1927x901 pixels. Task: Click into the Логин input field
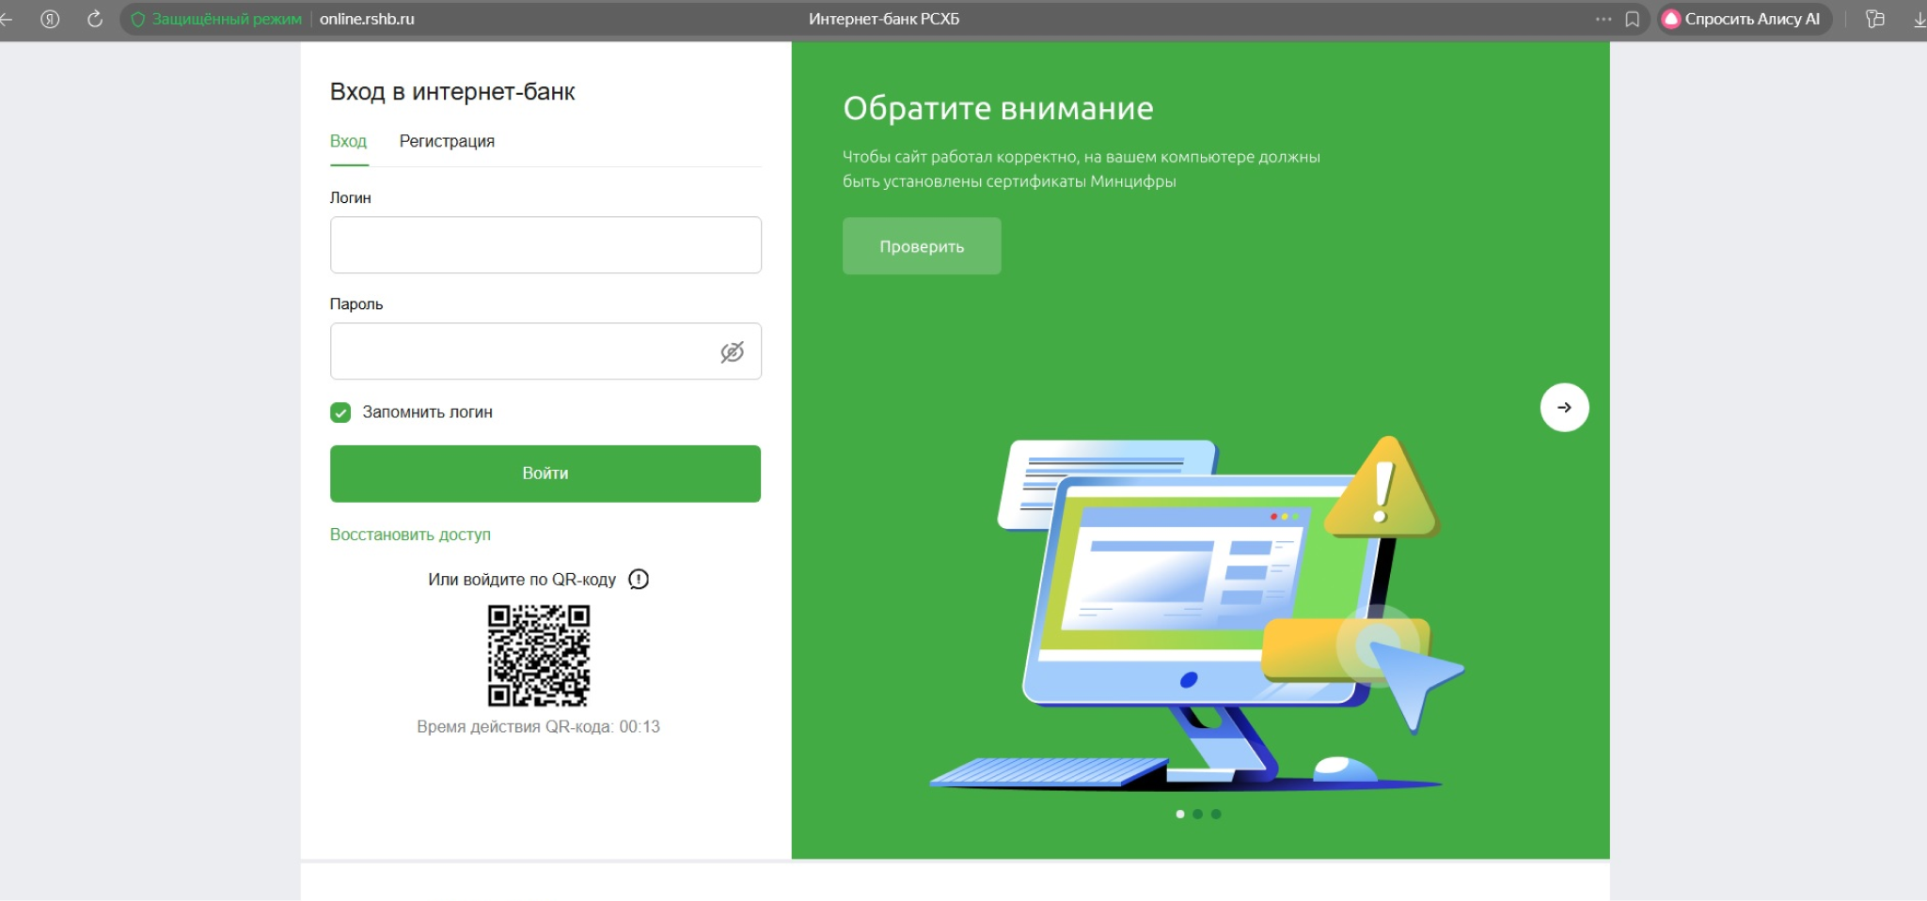[545, 245]
